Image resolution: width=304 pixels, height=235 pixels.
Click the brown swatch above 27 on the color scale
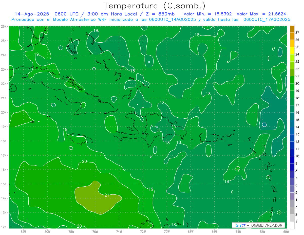pyautogui.click(x=292, y=29)
